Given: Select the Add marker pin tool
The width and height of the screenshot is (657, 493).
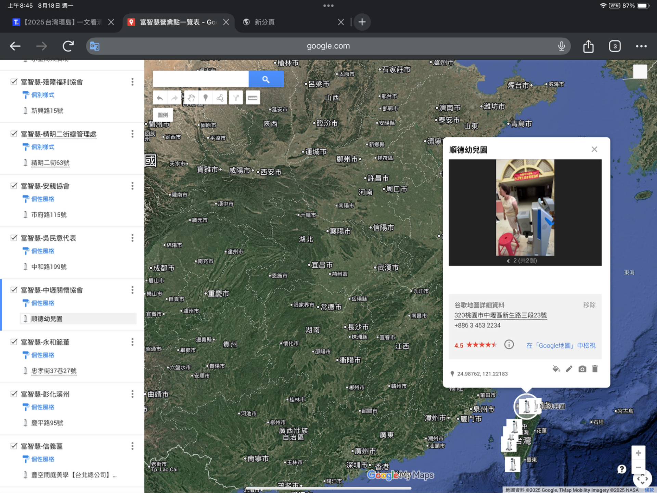Looking at the screenshot, I should tap(205, 98).
